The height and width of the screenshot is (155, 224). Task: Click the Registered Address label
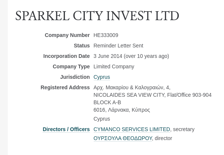coord(65,87)
